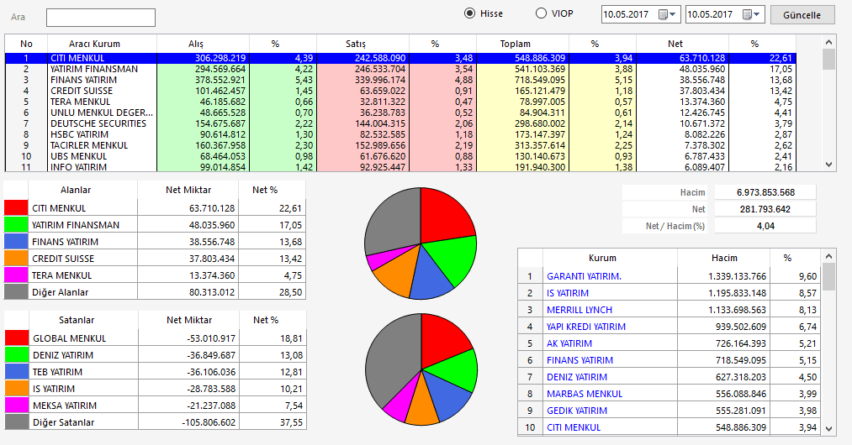
Task: Click the Güncelle button
Action: 802,14
